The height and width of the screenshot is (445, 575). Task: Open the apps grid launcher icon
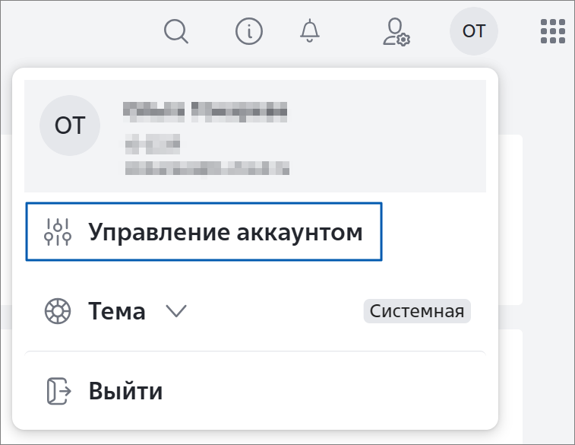[553, 31]
